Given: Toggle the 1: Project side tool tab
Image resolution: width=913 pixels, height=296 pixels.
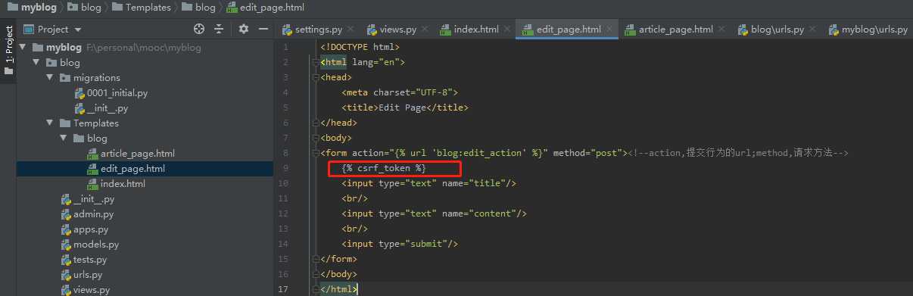Looking at the screenshot, I should click(8, 49).
